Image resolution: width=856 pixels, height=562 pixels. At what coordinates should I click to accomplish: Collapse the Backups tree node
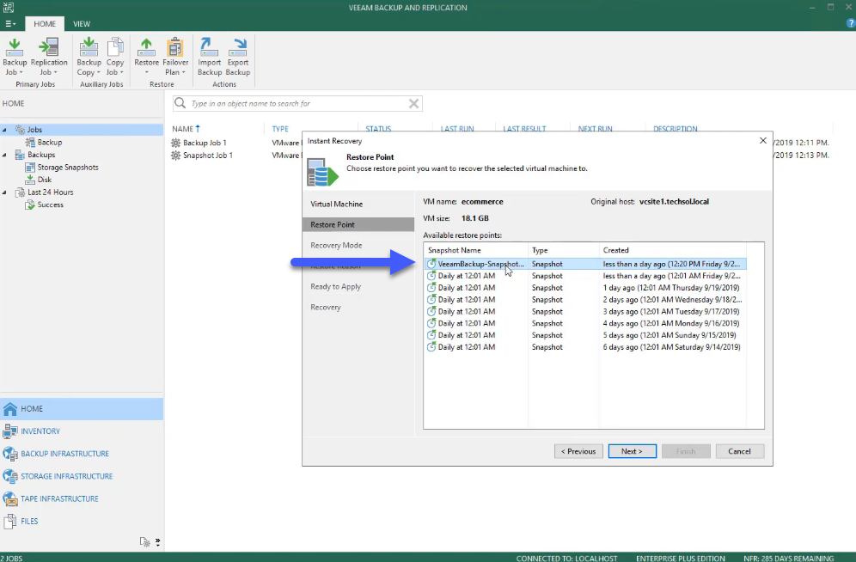tap(4, 155)
